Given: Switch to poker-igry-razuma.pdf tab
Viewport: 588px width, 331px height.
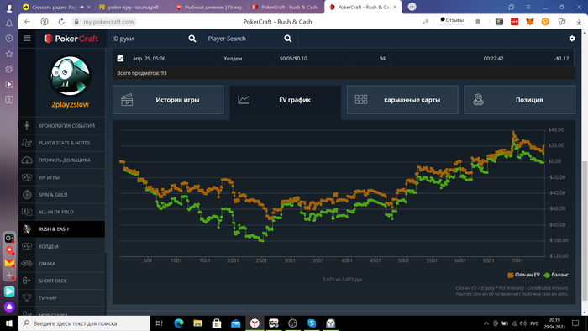Looking at the screenshot, I should (x=132, y=7).
